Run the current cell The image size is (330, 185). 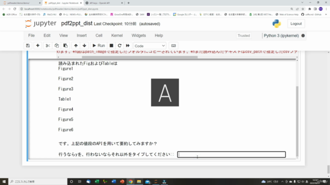(x=98, y=46)
